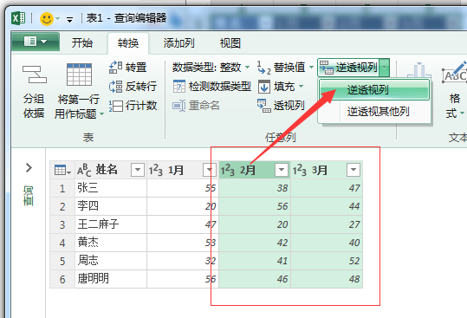The height and width of the screenshot is (318, 467).
Task: Select the 2月 column header
Action: tap(248, 170)
